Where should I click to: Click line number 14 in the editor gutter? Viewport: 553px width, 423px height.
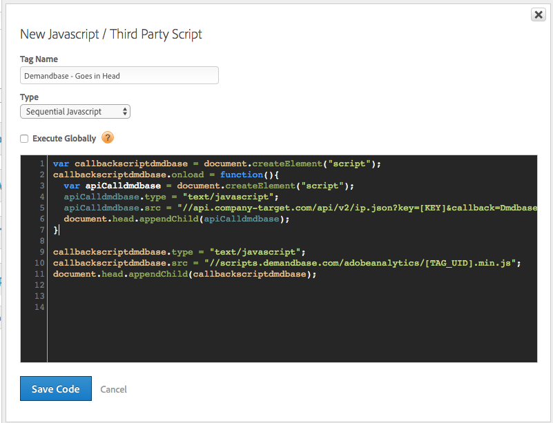tap(39, 307)
